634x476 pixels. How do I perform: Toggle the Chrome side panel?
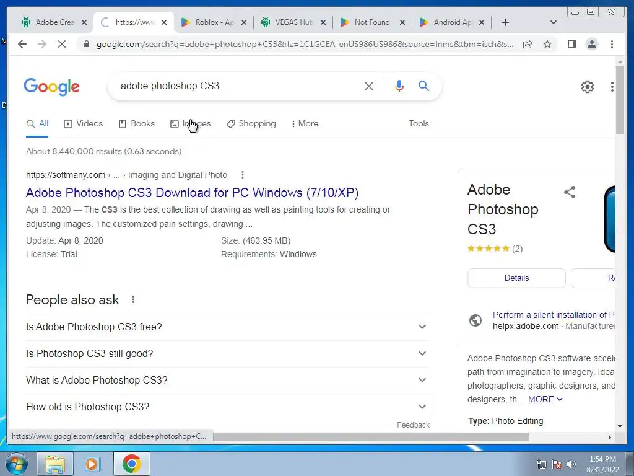[x=571, y=44]
